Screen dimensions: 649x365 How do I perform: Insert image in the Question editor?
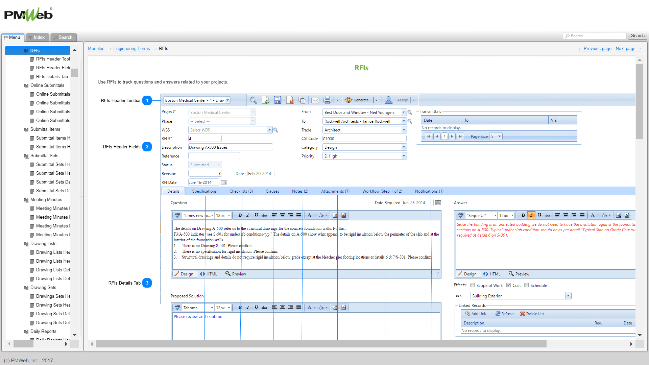point(335,215)
